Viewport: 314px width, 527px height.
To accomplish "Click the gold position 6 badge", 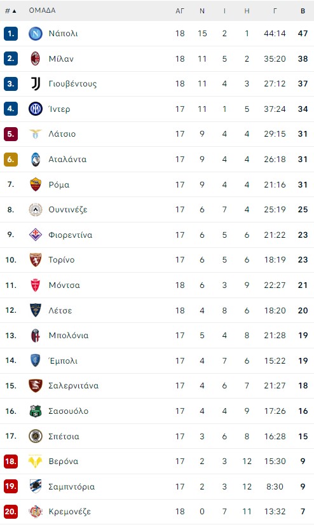I will 11,160.
